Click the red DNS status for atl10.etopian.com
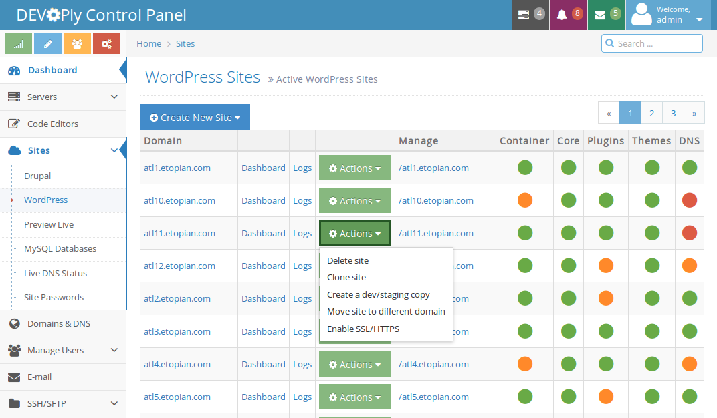 click(690, 200)
